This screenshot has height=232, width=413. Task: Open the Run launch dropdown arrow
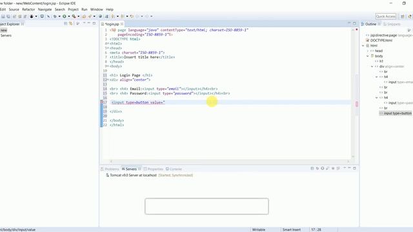tap(69, 16)
